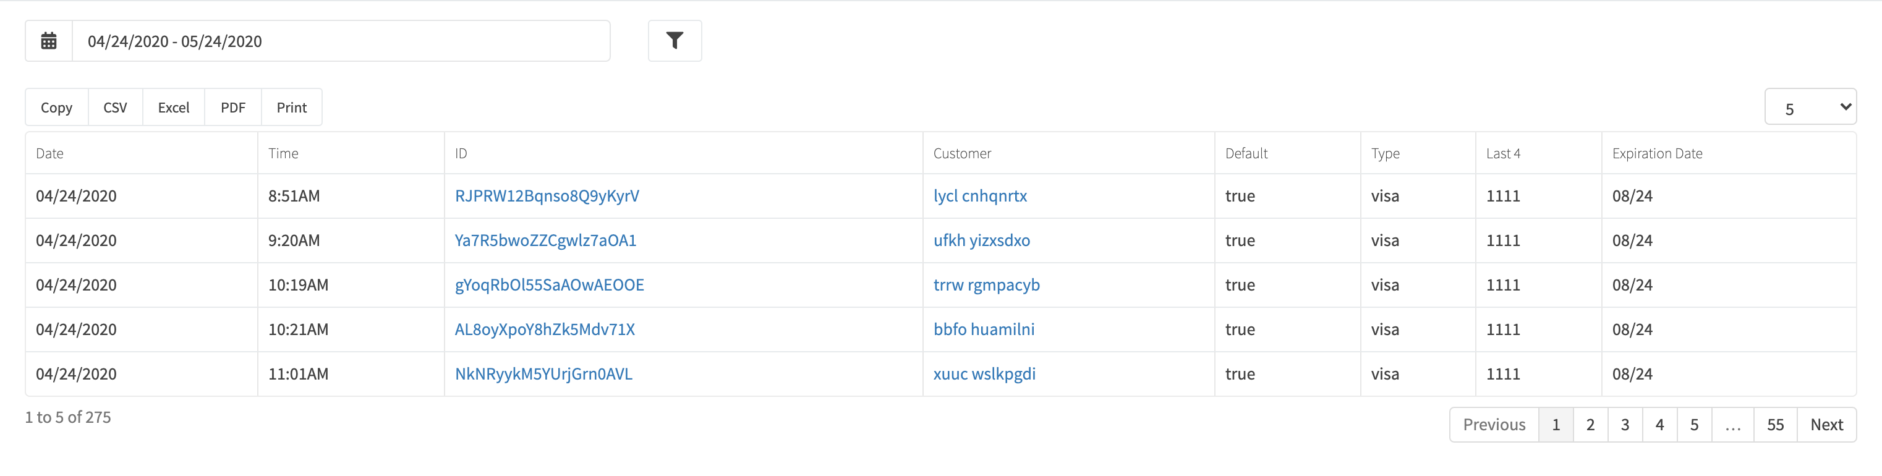
Task: Open customer link bbfo huamilni
Action: point(984,329)
